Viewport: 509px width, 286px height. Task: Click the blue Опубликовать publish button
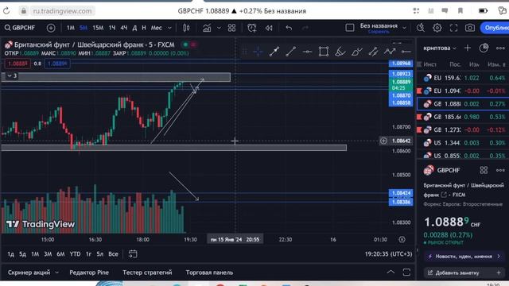point(495,28)
